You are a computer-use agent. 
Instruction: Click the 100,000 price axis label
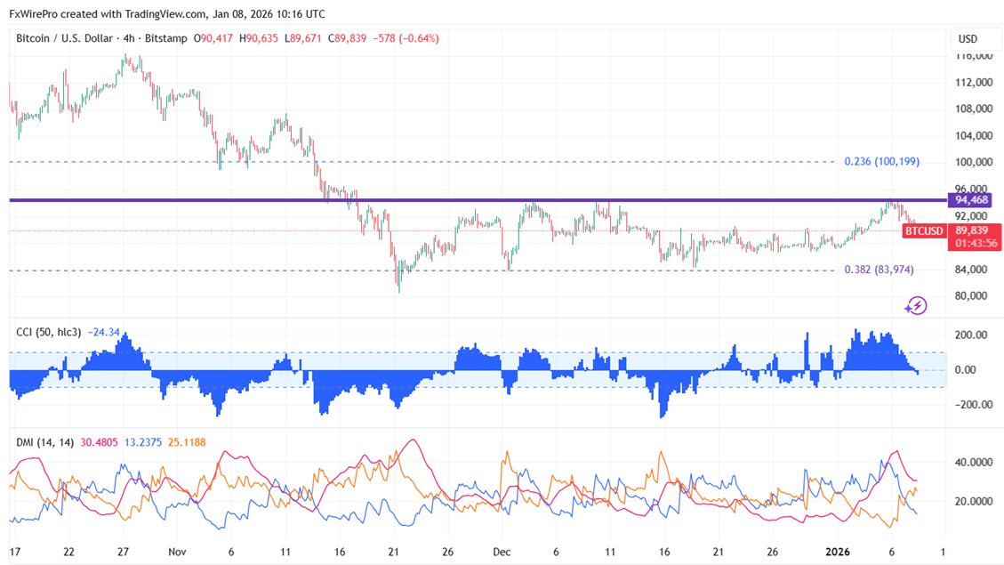point(974,162)
